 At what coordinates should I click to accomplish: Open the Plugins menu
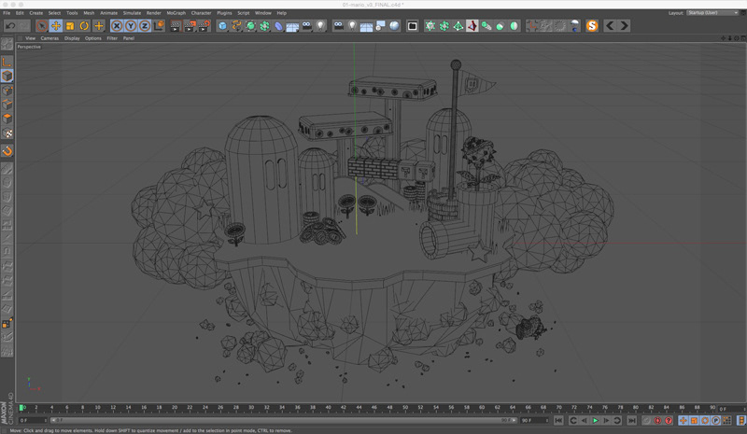click(x=224, y=13)
